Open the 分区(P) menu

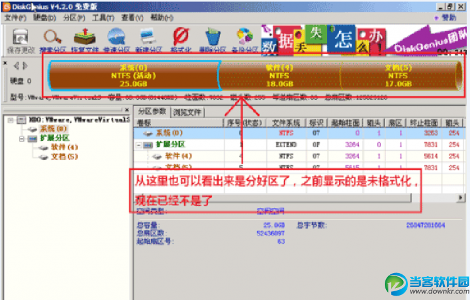pos(74,18)
